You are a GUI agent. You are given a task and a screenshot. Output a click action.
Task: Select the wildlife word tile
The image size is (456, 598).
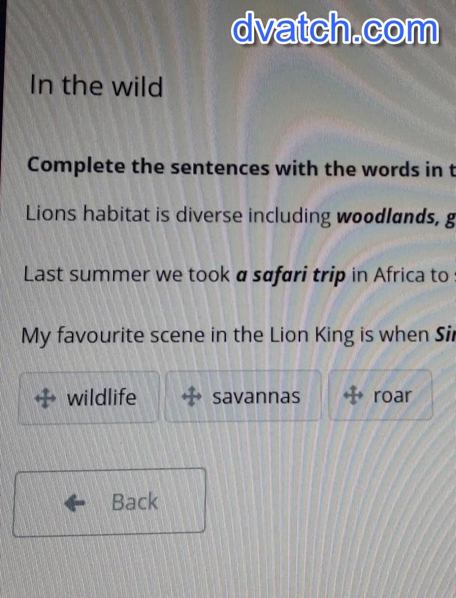88,397
